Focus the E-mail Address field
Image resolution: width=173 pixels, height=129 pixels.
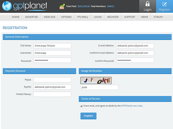pyautogui.click(x=135, y=46)
